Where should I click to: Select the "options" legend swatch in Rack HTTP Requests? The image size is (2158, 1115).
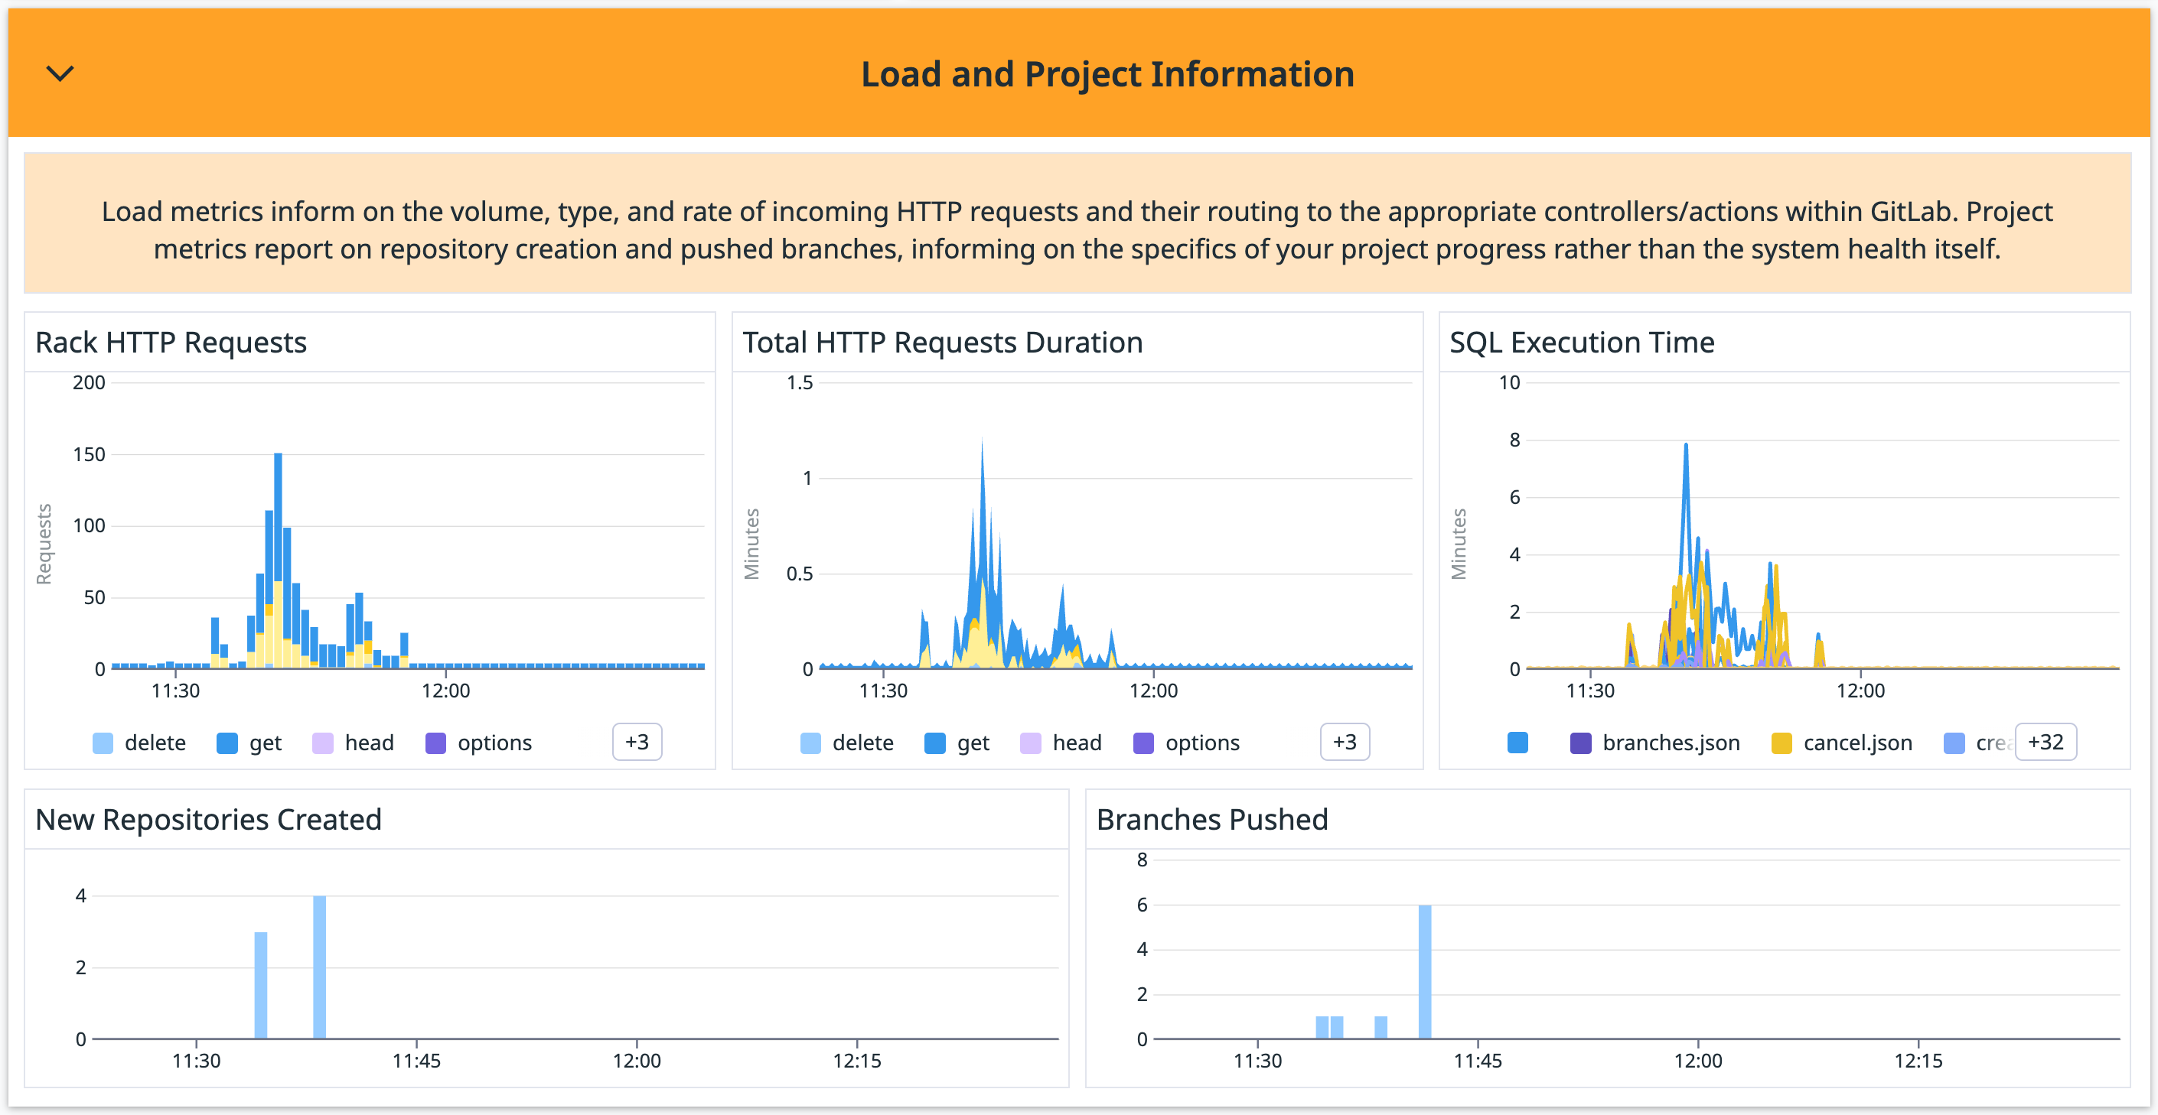pyautogui.click(x=435, y=742)
